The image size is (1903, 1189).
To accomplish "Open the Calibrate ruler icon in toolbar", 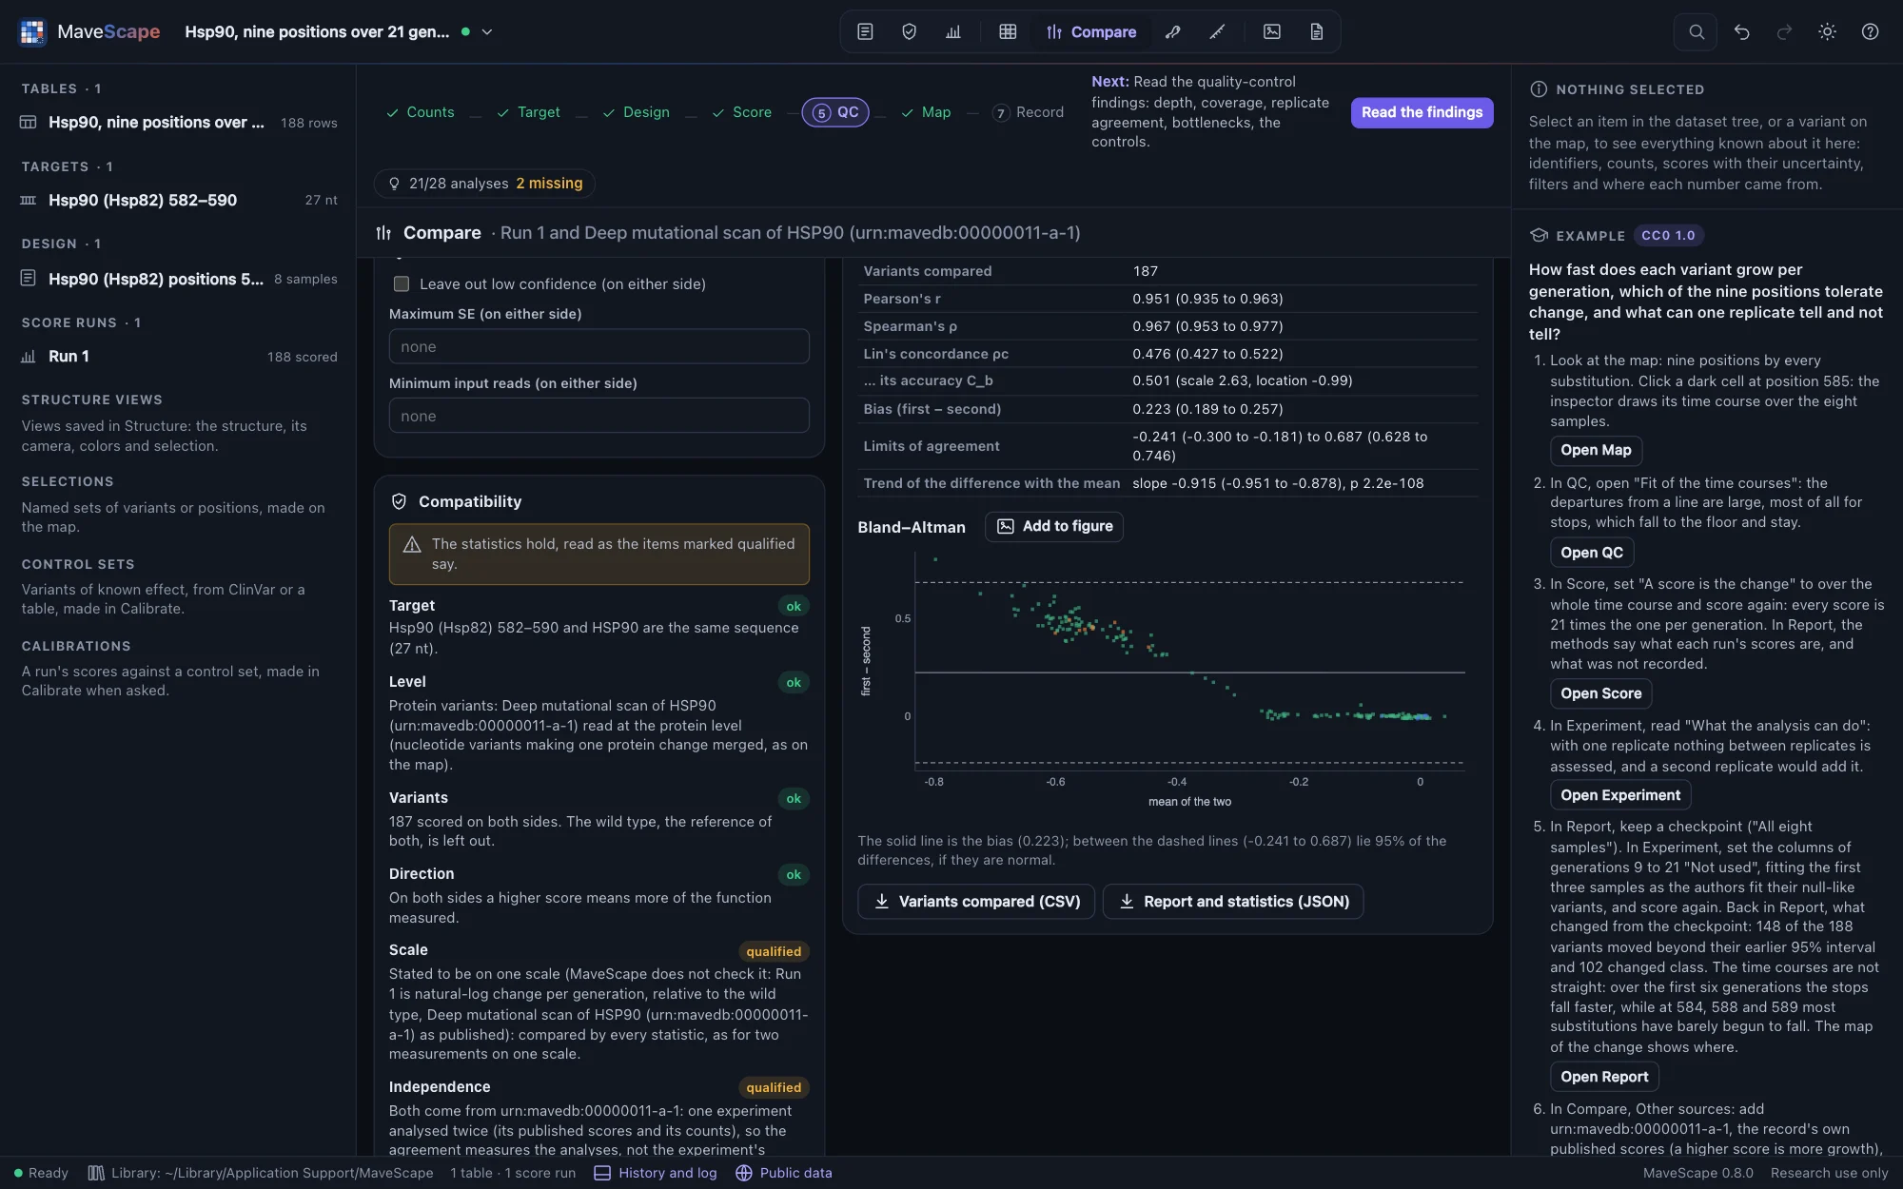I will tap(1217, 31).
